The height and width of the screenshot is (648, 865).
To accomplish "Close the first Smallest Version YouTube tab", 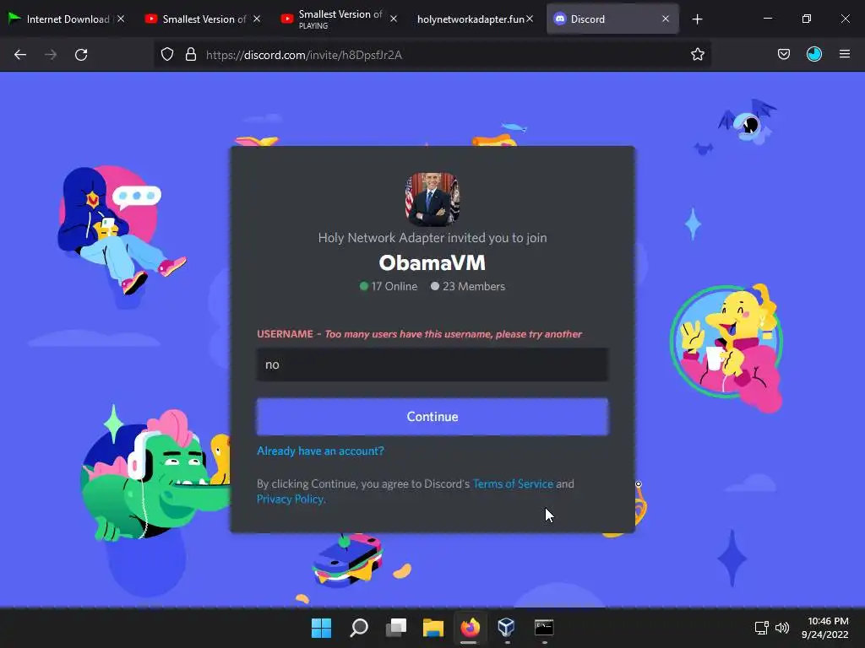I will coord(257,19).
